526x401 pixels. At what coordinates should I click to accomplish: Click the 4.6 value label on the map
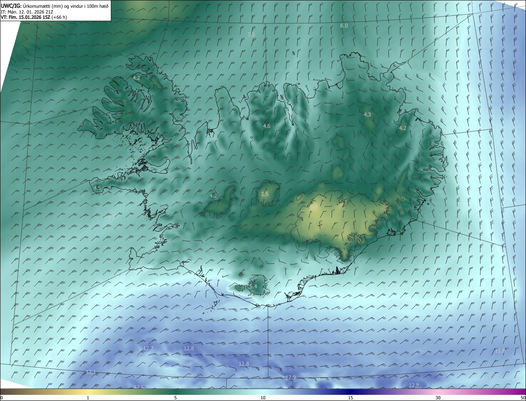point(267,126)
